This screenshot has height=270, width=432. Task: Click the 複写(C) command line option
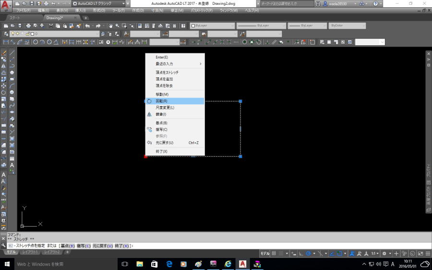(x=84, y=245)
